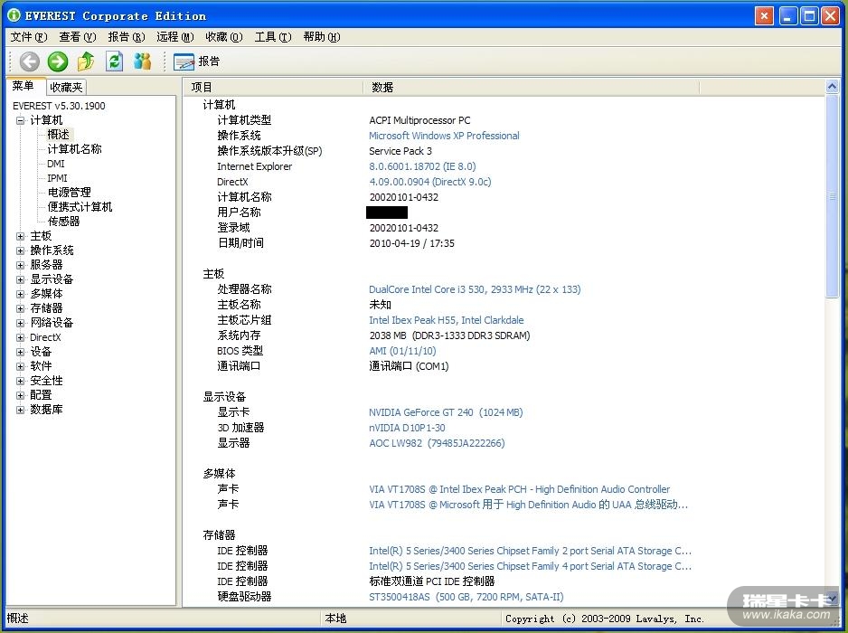The height and width of the screenshot is (633, 848).
Task: Expand the 存储器 tree node
Action: point(20,308)
